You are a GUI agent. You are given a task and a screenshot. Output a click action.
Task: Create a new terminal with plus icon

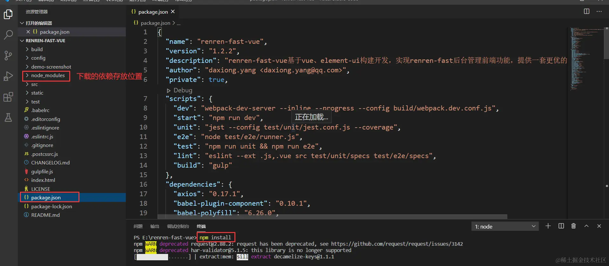pos(548,226)
